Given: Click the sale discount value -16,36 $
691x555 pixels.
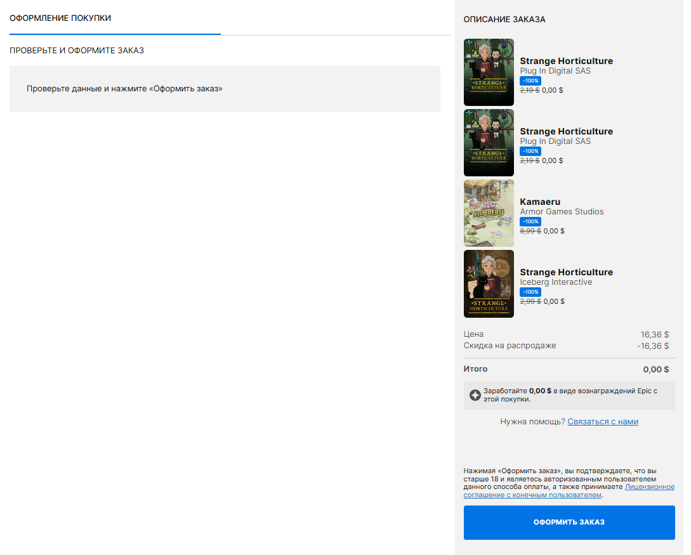Looking at the screenshot, I should point(653,346).
